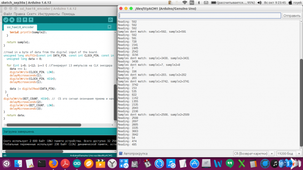Viewport: 303px width, 170px height.
Task: Open the App Store icon in the dock
Action: click(x=194, y=164)
